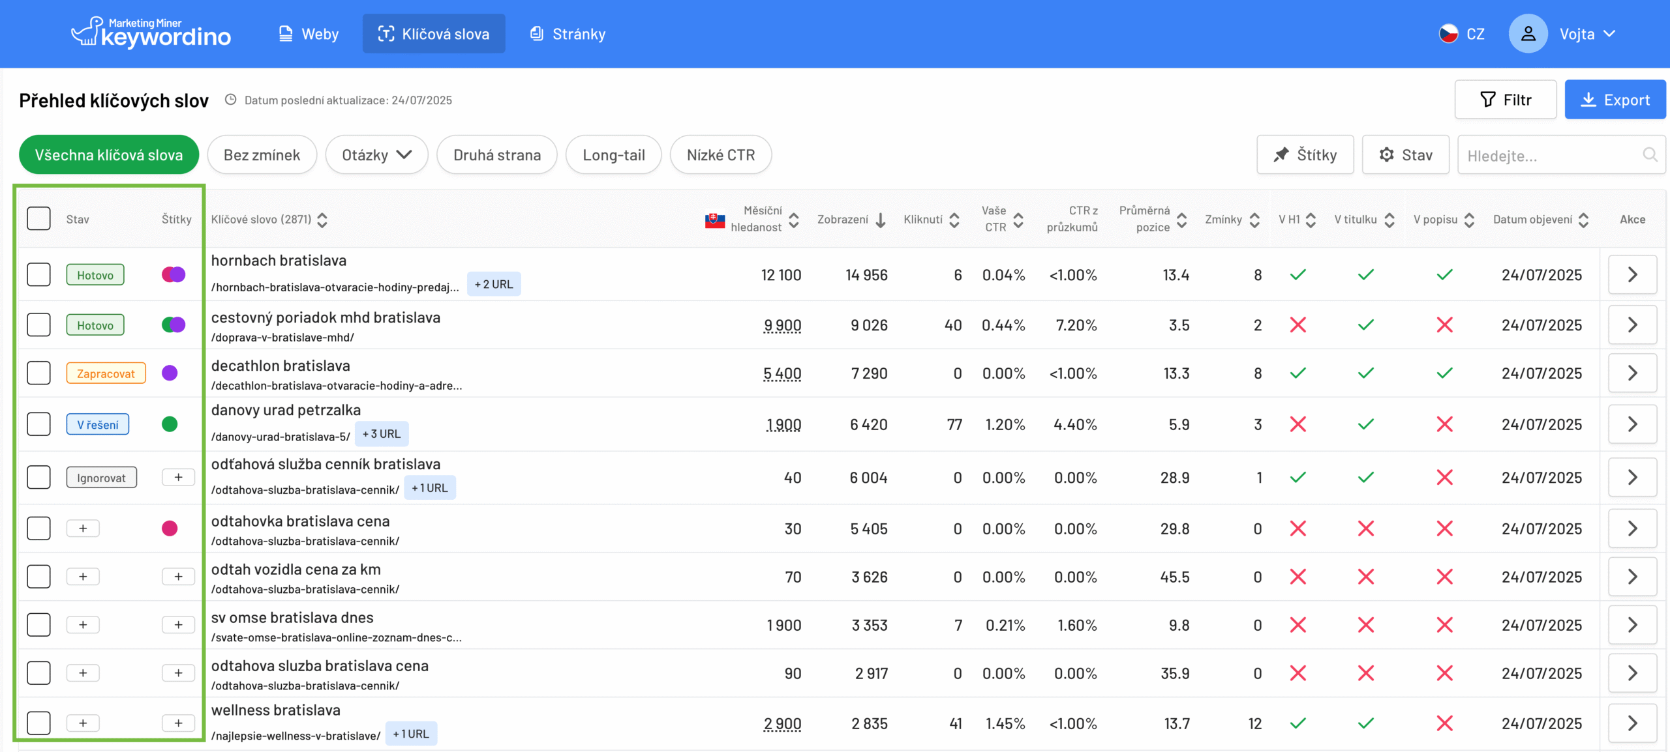Sort by Průměrná pozice column

click(x=1181, y=220)
